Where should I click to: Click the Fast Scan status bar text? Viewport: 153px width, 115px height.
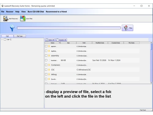click(x=143, y=110)
